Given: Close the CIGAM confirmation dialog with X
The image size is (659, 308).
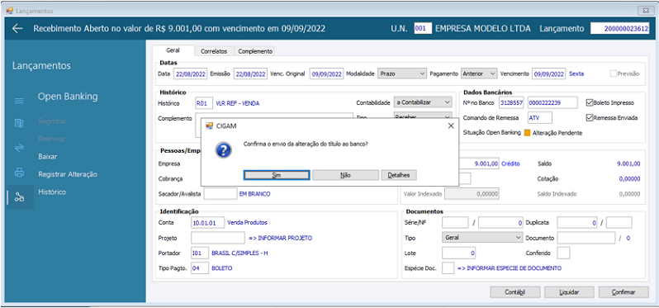Looking at the screenshot, I should point(451,126).
